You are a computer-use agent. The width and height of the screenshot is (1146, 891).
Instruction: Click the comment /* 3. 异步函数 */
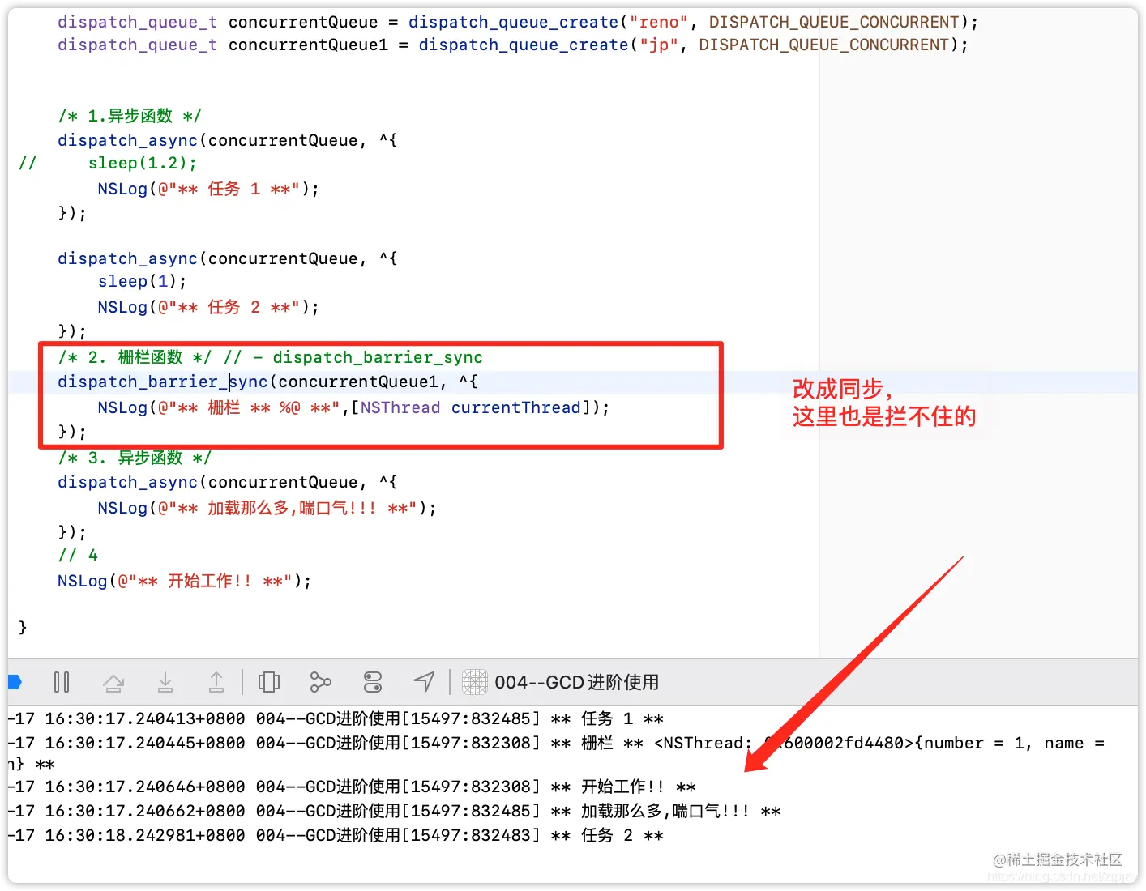coord(135,458)
